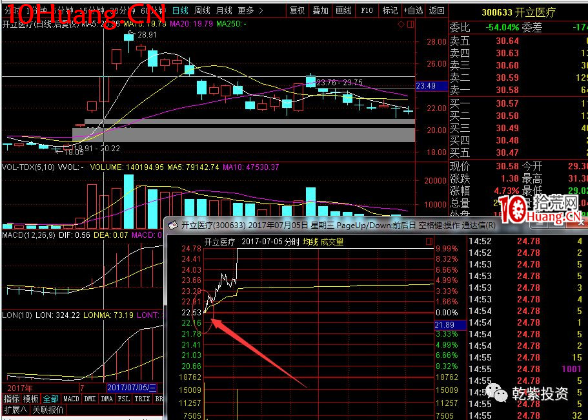Screen dimensions: 588x420
Task: Choose the DMI indicator tab
Action: 90,399
